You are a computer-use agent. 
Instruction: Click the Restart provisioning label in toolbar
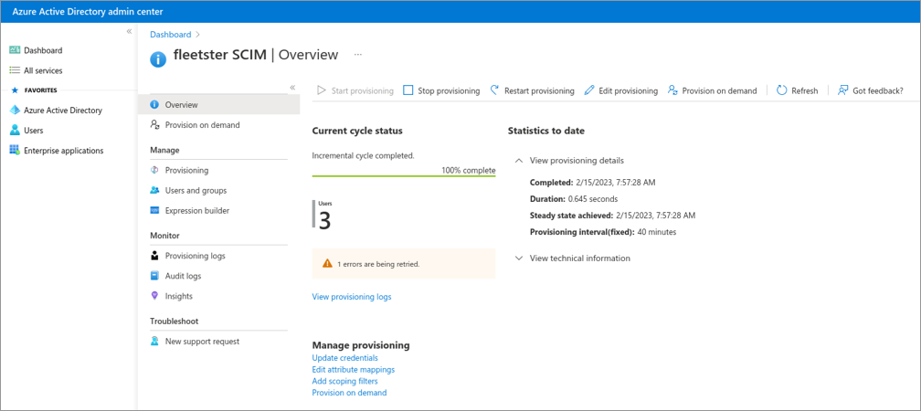coord(539,91)
